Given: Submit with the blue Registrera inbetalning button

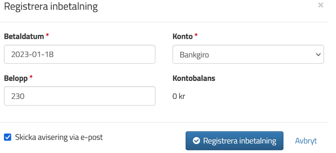Looking at the screenshot, I should 234,141.
